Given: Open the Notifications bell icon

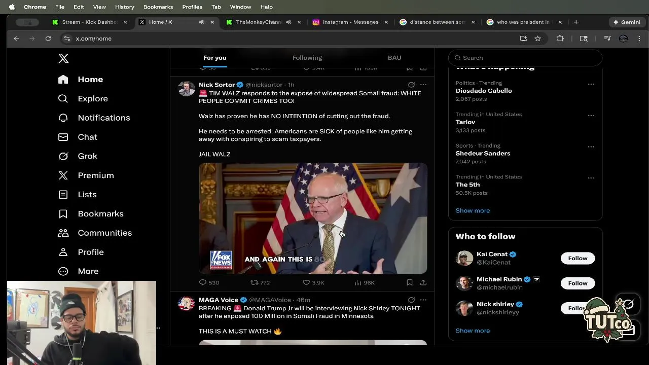Looking at the screenshot, I should (63, 118).
